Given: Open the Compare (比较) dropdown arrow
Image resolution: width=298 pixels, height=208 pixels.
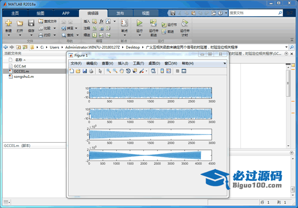Looking at the screenshot, I should (54, 28).
